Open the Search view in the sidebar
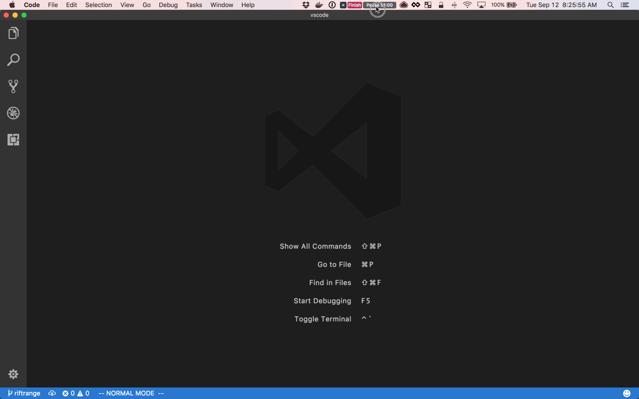Image resolution: width=639 pixels, height=399 pixels. pyautogui.click(x=13, y=59)
